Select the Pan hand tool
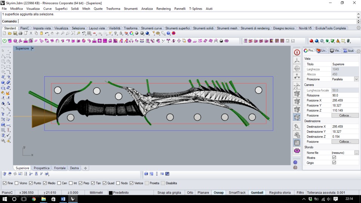The width and height of the screenshot is (361, 203). 52,33
